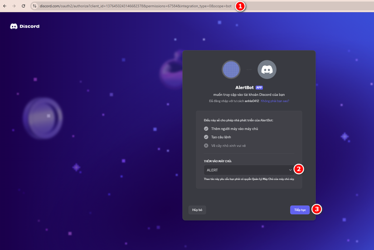This screenshot has width=374, height=250.
Task: Click 'Tạo câu lệnh' permission text
Action: 221,137
